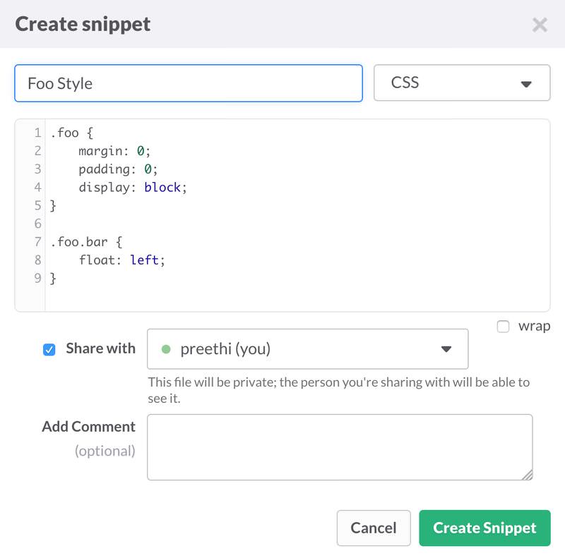Viewport: 565px width, 558px height.
Task: Close the Create snippet dialog
Action: [540, 25]
